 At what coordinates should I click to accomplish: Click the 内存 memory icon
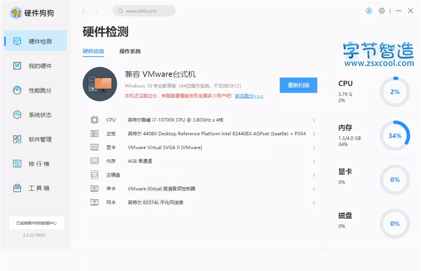point(94,161)
